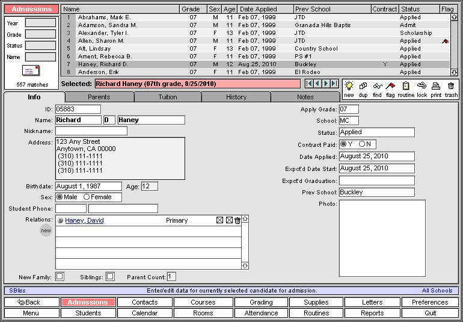The height and width of the screenshot is (322, 463).
Task: Open the Reports module
Action: 372,313
